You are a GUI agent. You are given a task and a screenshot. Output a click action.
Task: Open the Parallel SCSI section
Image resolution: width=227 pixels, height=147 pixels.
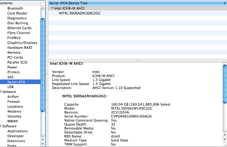pos(17,62)
